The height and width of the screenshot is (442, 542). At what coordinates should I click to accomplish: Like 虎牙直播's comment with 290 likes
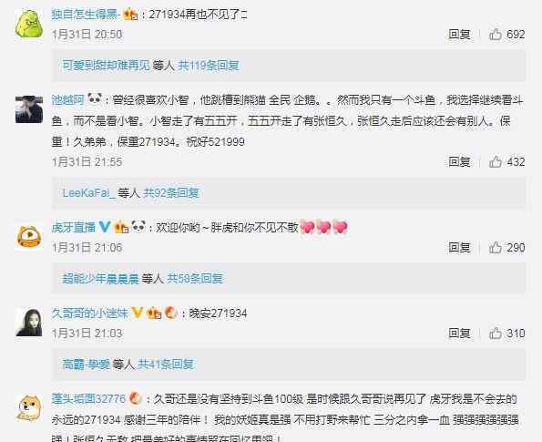[x=496, y=247]
